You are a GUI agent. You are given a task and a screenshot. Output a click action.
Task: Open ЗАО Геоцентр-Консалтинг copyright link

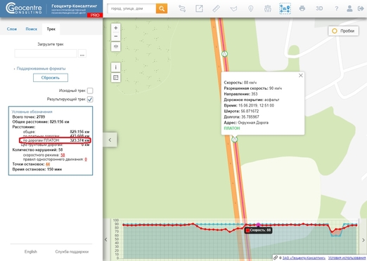click(304, 258)
